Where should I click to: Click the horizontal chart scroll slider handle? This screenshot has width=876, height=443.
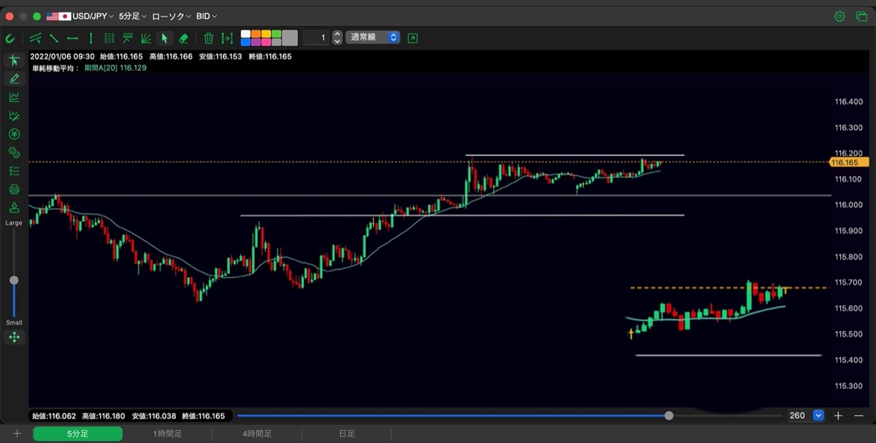pos(669,415)
